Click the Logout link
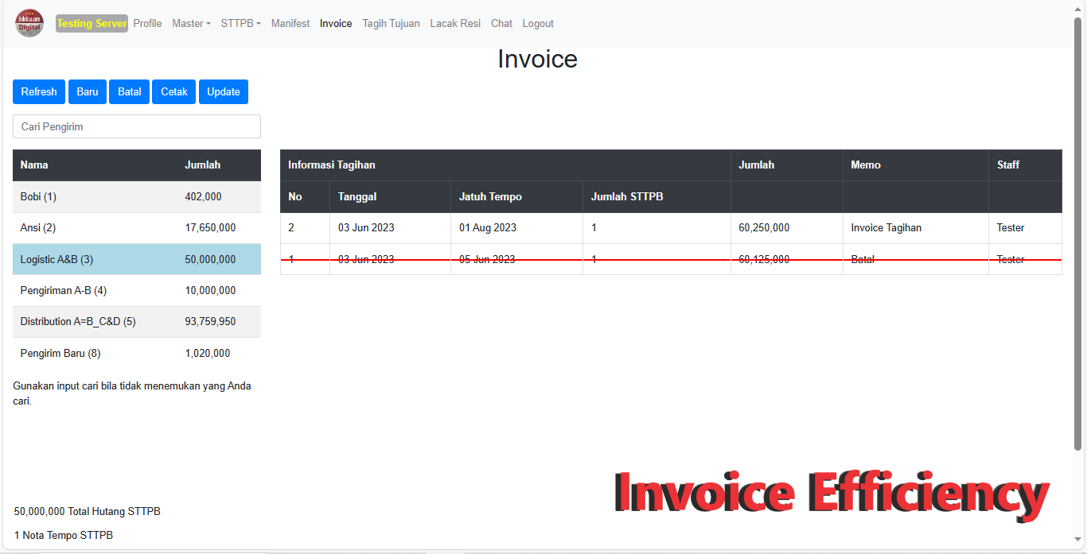This screenshot has width=1087, height=554. click(538, 24)
